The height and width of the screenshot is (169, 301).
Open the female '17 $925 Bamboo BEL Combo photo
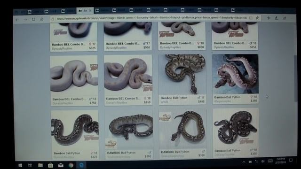(74, 31)
